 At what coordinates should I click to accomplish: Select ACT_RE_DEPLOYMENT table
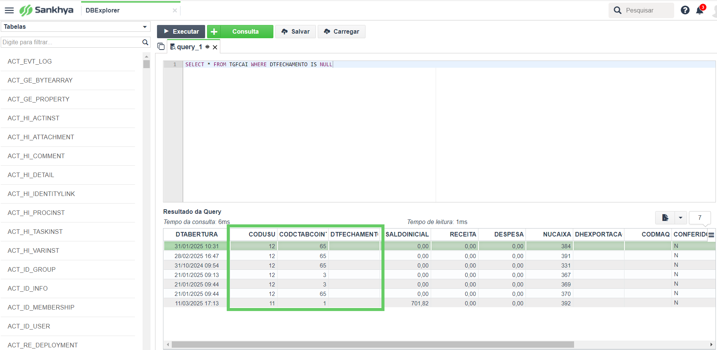click(42, 345)
